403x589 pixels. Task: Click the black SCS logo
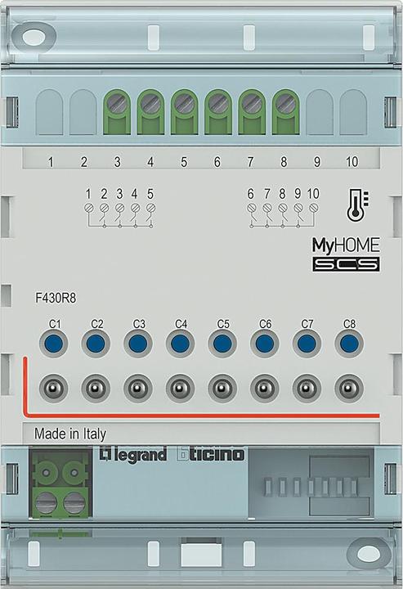[x=346, y=264]
